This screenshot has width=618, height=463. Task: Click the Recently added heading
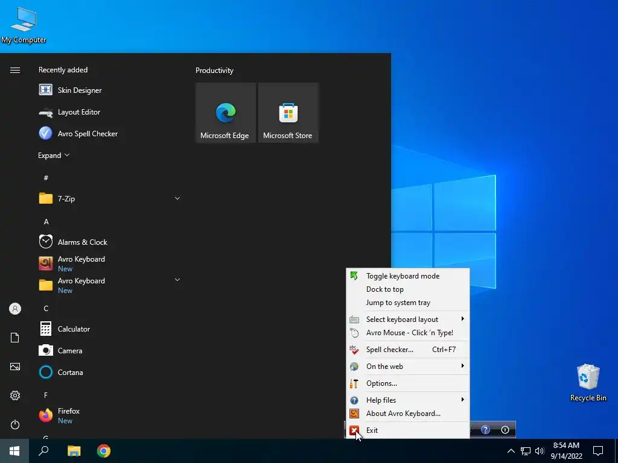tap(63, 70)
